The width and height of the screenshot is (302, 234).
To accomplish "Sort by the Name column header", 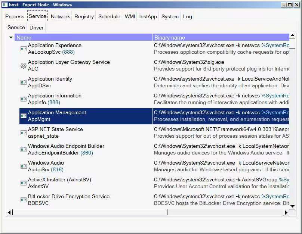I will [82, 38].
